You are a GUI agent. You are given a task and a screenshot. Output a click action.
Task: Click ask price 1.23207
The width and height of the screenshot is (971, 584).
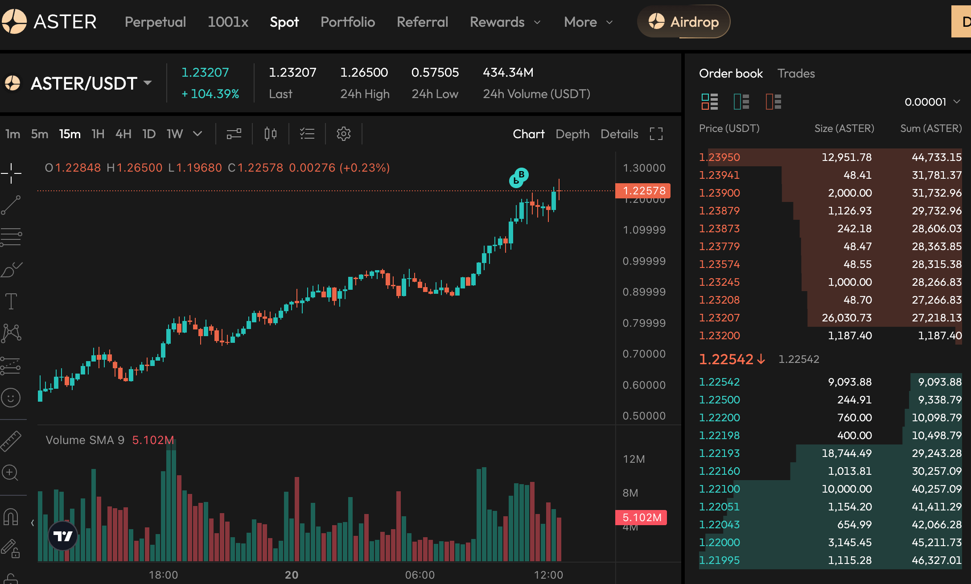point(720,317)
